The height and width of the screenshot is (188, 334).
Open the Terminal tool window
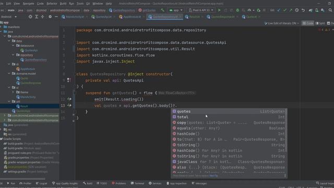[x=138, y=183]
